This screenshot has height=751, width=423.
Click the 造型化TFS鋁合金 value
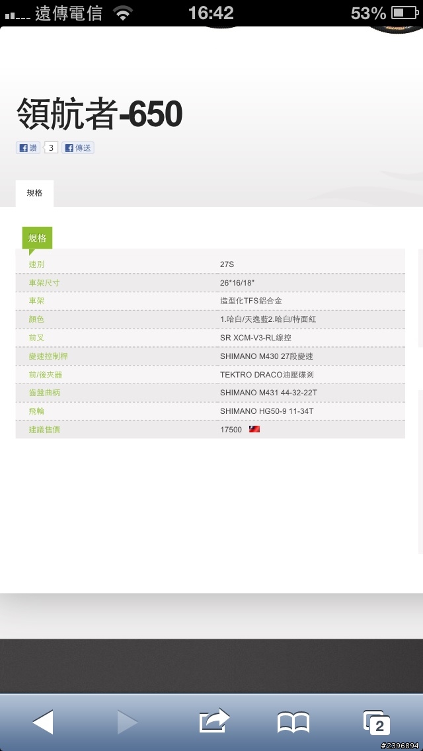click(x=251, y=301)
